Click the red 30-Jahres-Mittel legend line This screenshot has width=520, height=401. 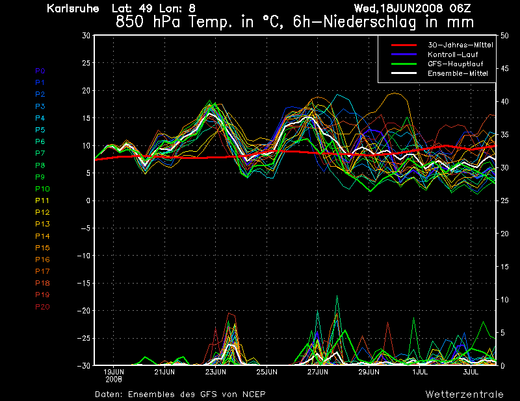(406, 45)
